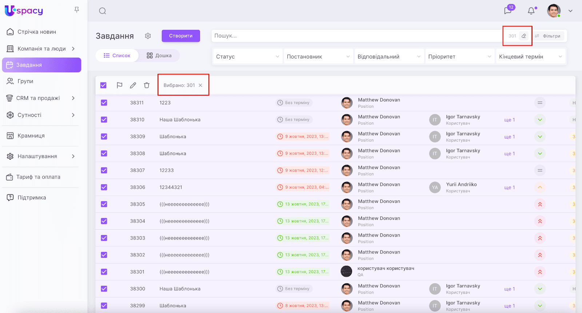Viewport: 582px width, 313px height.
Task: Switch to the Дошка view tab
Action: [x=159, y=56]
